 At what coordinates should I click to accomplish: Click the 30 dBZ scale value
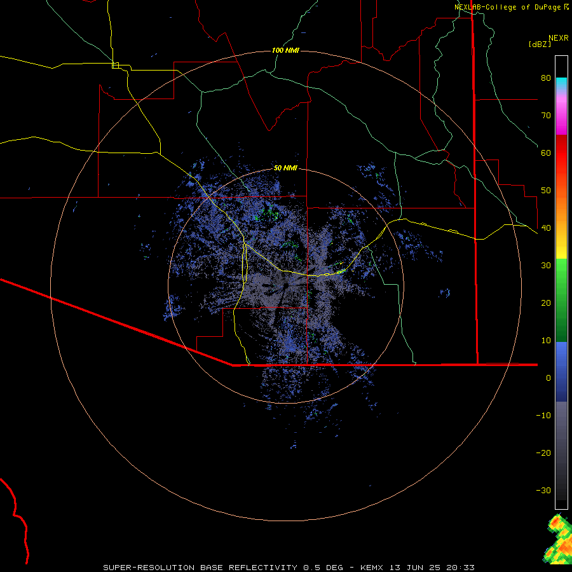pos(546,265)
